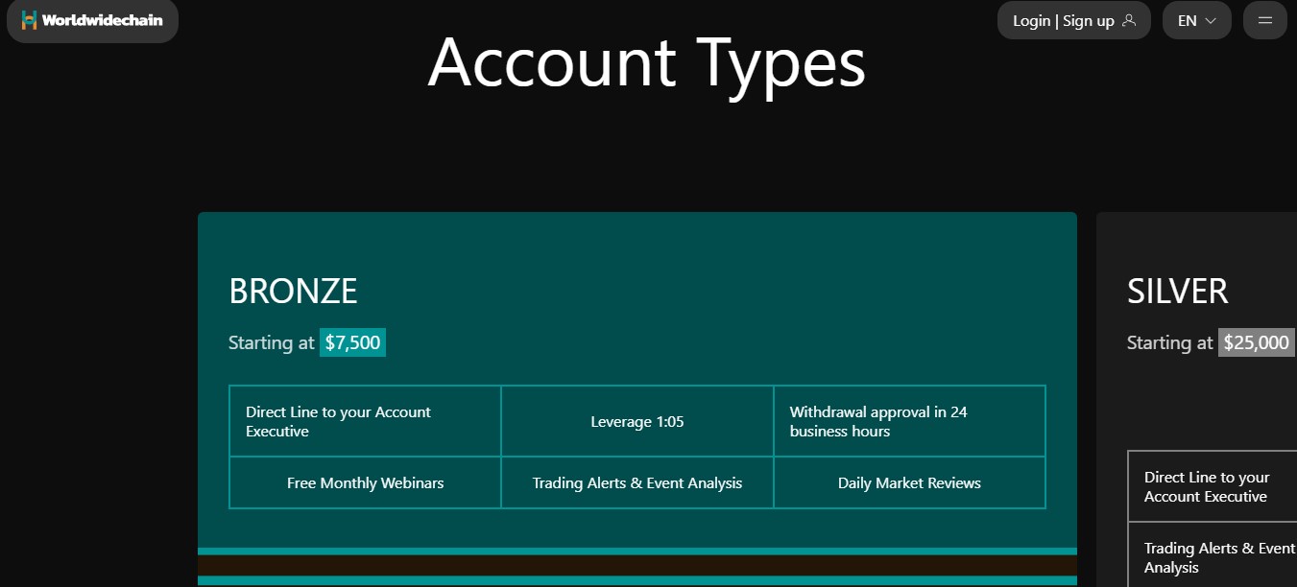Click the SILVER account title
1297x587 pixels.
[x=1177, y=291]
